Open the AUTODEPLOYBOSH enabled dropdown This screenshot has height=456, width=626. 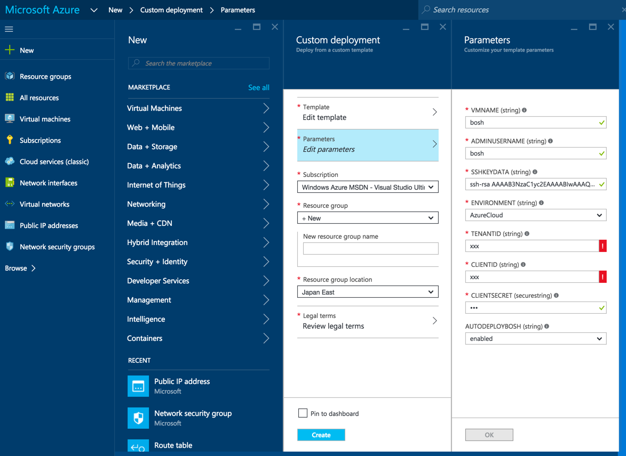536,338
